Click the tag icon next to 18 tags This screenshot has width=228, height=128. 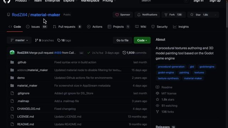point(59,40)
